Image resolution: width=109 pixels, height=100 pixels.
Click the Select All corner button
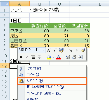[5, 4]
